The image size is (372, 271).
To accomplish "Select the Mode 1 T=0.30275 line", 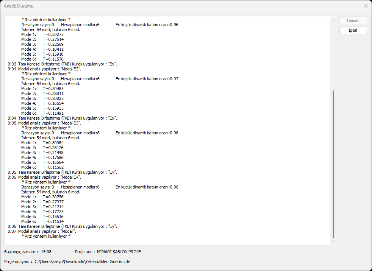I will click(x=42, y=34).
